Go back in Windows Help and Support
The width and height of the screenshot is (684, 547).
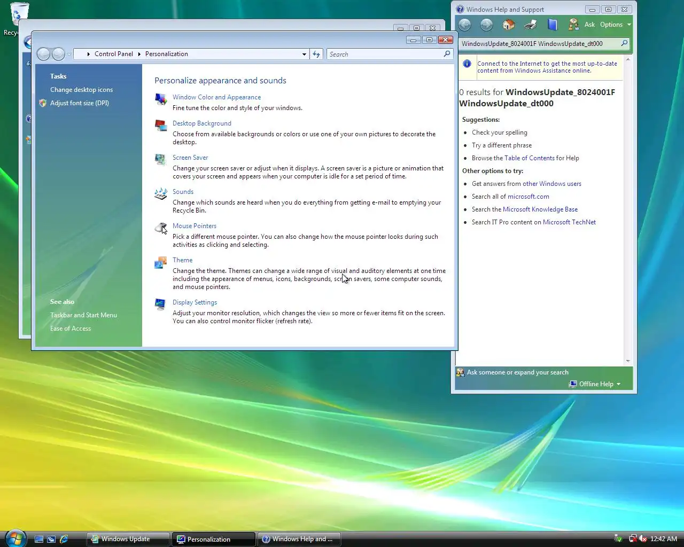click(x=465, y=25)
